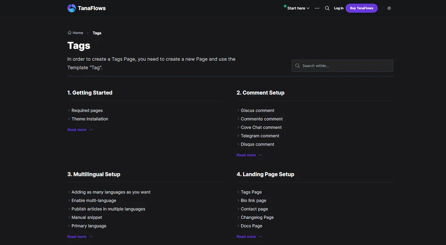This screenshot has height=245, width=446.
Task: Click chevron beside Telegram comment
Action: click(x=238, y=136)
